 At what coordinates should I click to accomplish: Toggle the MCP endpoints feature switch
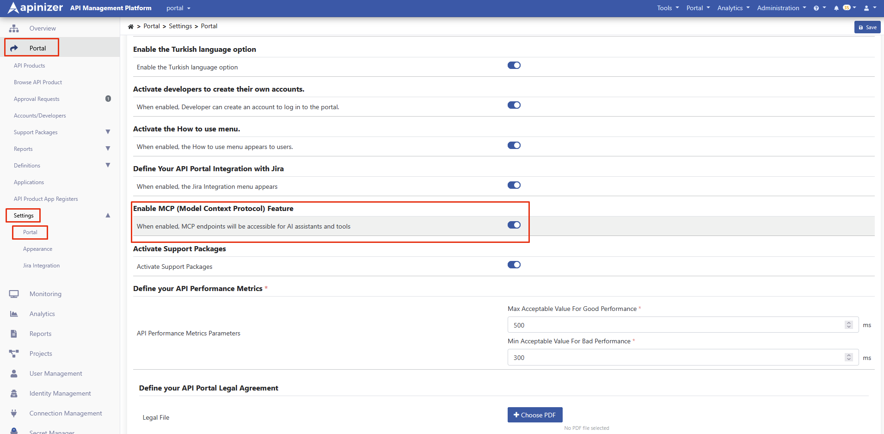pyautogui.click(x=514, y=225)
